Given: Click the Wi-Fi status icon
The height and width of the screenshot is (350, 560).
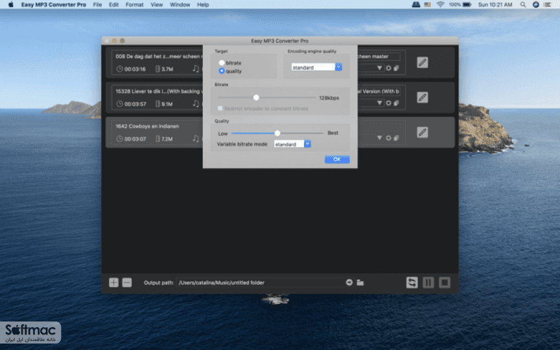Looking at the screenshot, I should (x=440, y=5).
